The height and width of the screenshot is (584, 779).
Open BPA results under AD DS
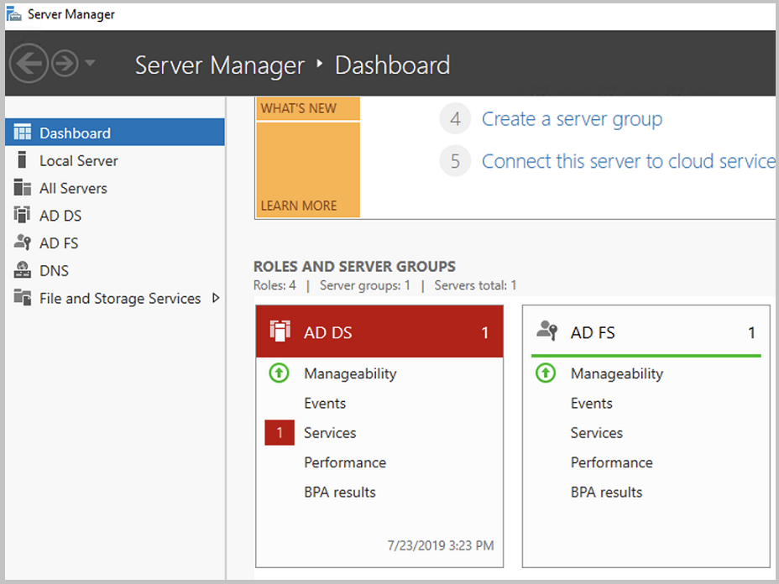tap(340, 492)
